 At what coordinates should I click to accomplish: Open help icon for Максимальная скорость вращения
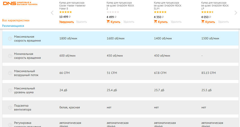[10, 39]
